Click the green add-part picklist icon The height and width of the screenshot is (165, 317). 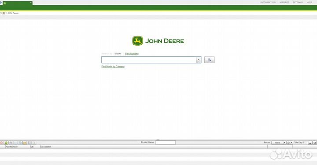(x=6, y=143)
